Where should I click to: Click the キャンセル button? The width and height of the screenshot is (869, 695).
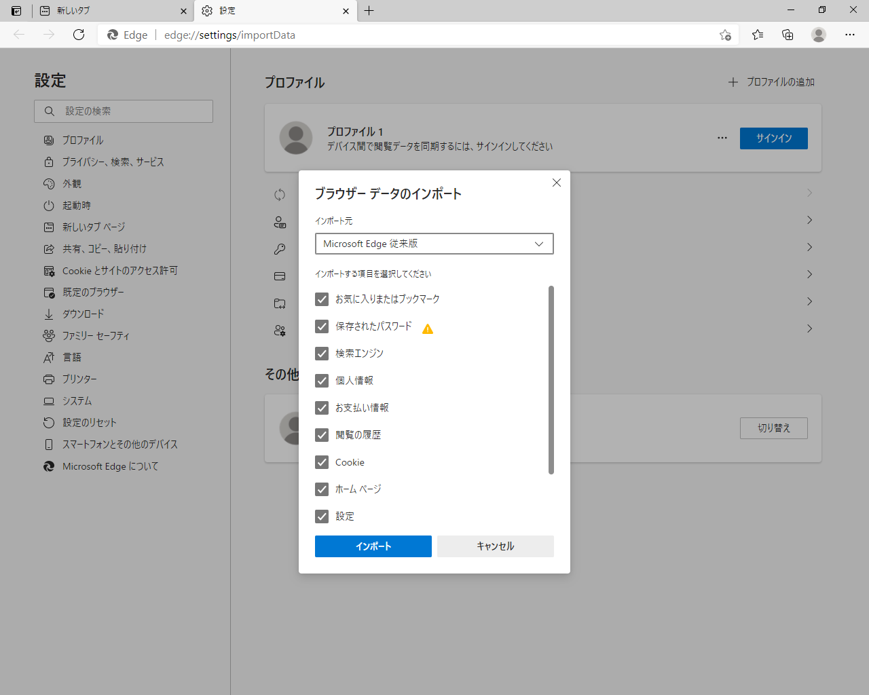pos(496,546)
